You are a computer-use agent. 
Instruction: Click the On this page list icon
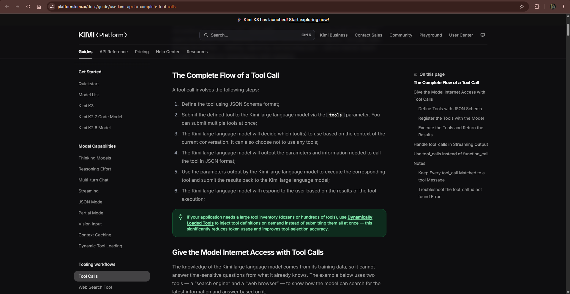tap(415, 74)
